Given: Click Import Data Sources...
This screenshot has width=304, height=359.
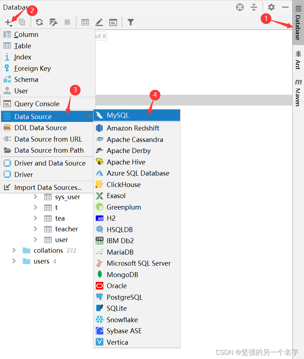Looking at the screenshot, I should point(47,187).
